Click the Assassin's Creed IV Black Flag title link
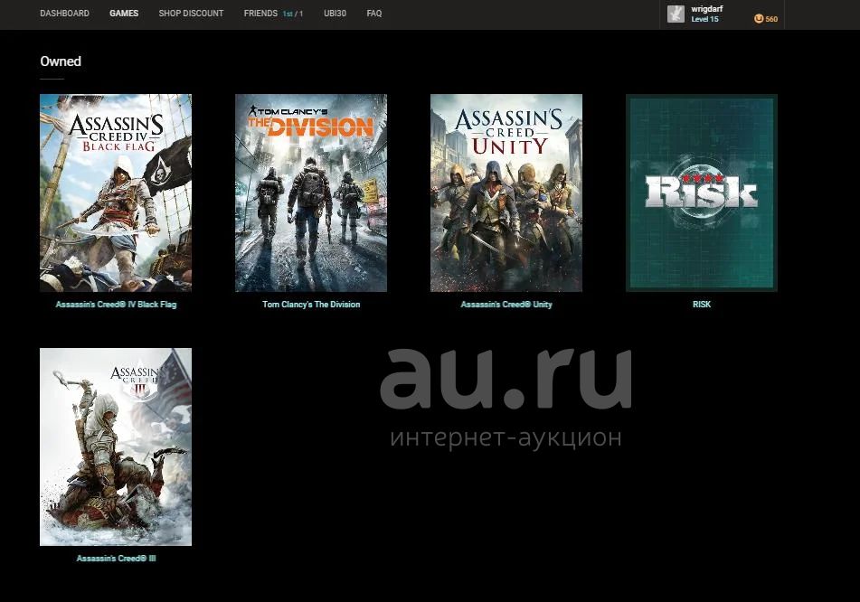The height and width of the screenshot is (602, 860). (117, 305)
